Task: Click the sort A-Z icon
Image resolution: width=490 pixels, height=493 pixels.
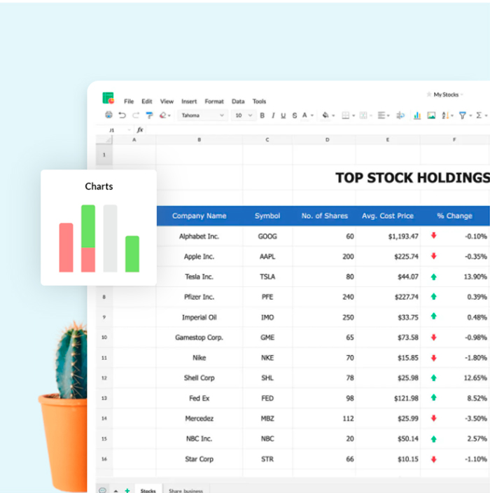Action: pos(445,116)
